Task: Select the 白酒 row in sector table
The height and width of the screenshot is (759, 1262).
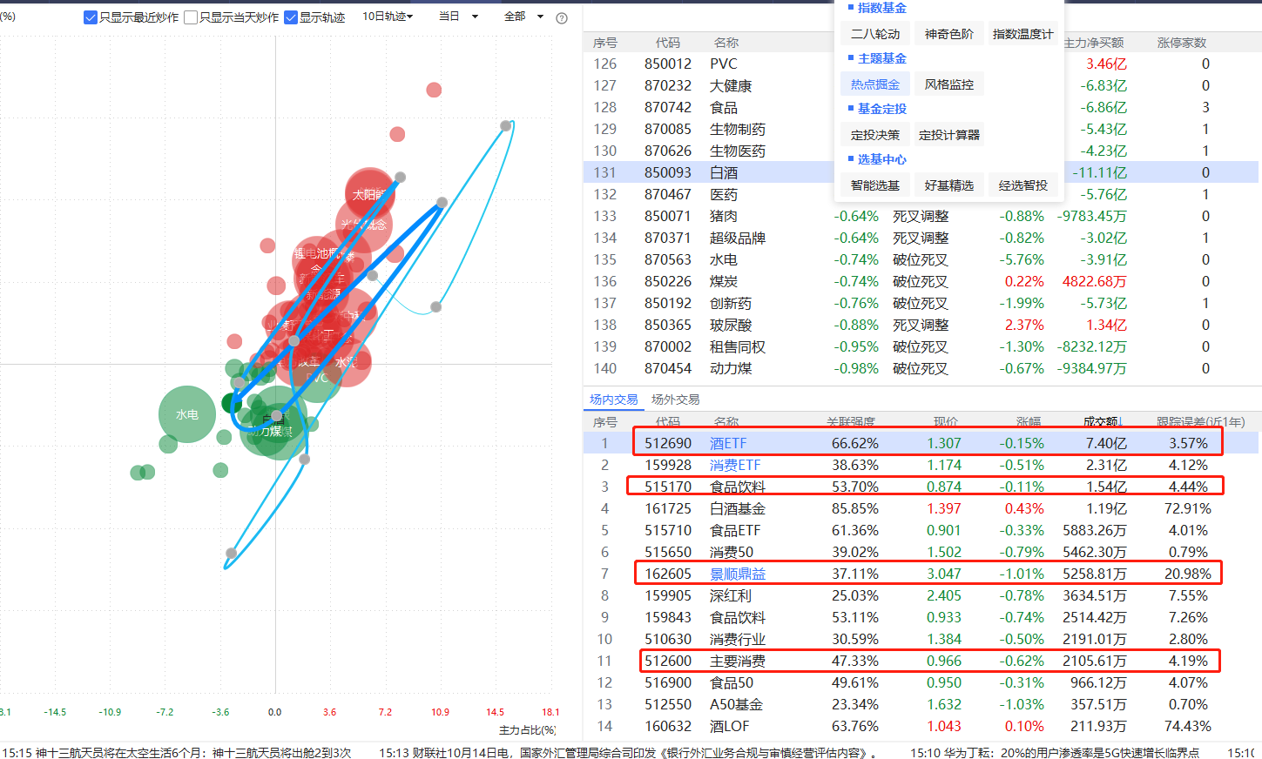Action: pyautogui.click(x=723, y=172)
